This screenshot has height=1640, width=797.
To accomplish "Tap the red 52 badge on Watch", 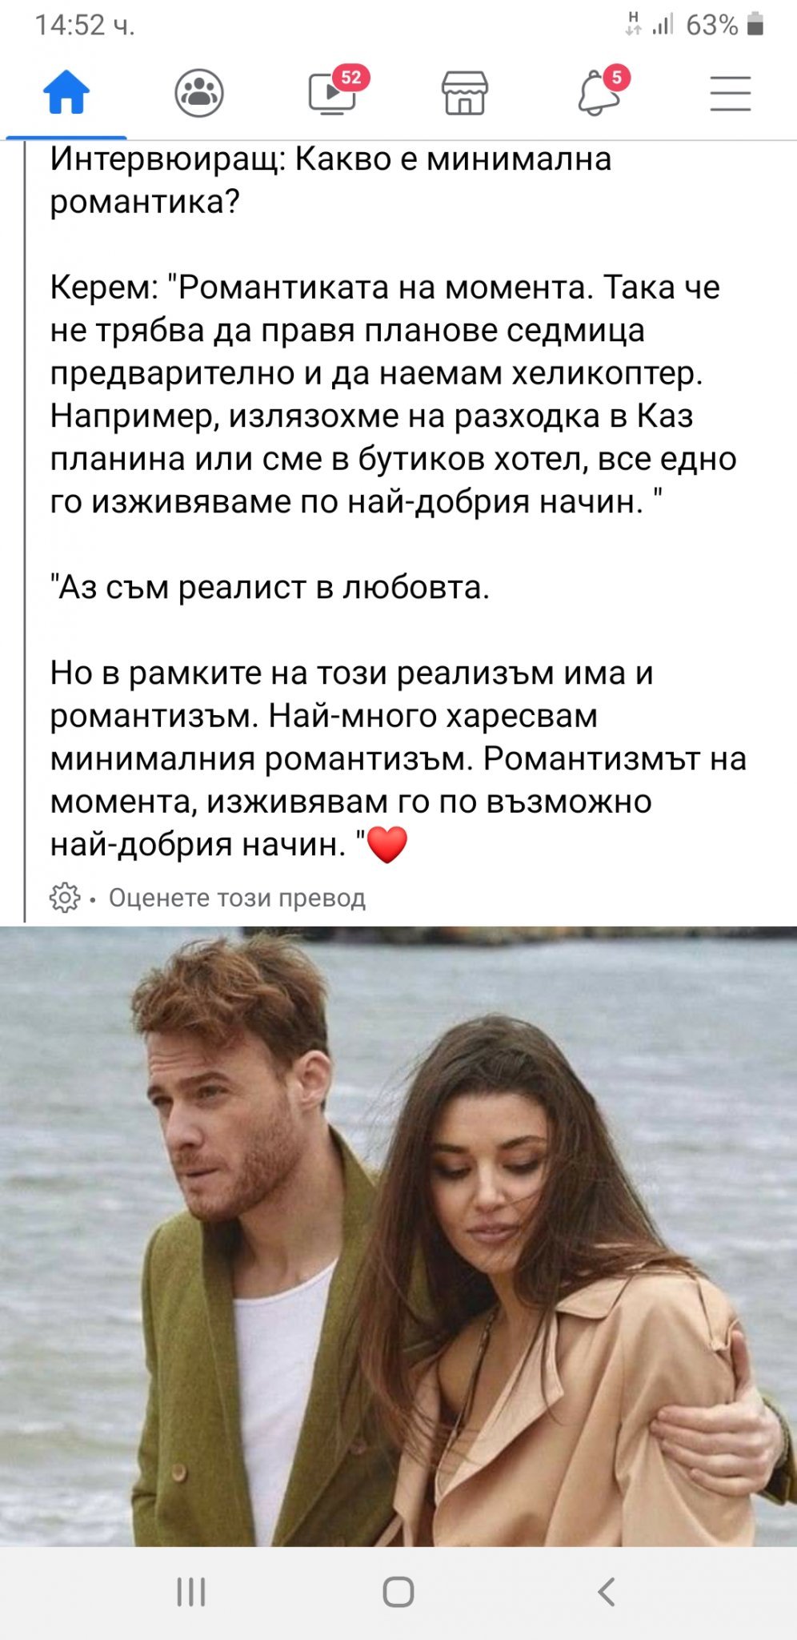I will click(x=350, y=78).
